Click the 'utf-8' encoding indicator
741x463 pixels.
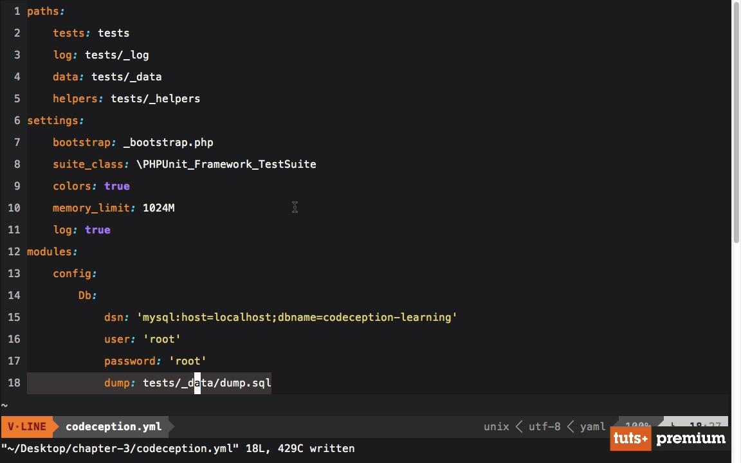coord(544,426)
